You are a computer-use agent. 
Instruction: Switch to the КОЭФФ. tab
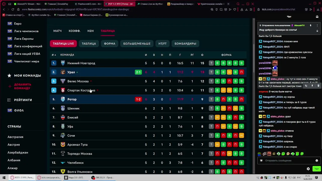click(x=74, y=31)
